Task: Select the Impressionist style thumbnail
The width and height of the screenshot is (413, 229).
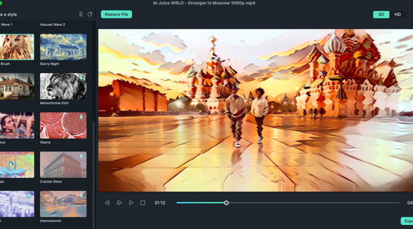Action: 63,204
